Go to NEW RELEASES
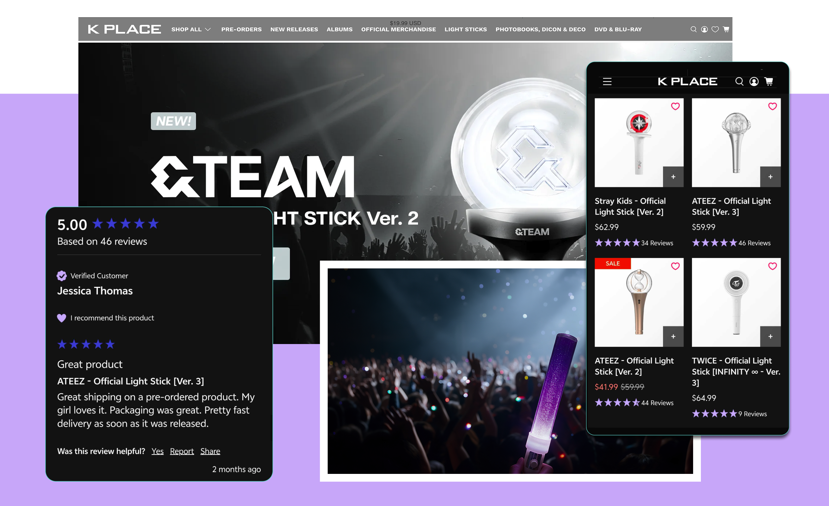The width and height of the screenshot is (829, 506). coord(294,30)
